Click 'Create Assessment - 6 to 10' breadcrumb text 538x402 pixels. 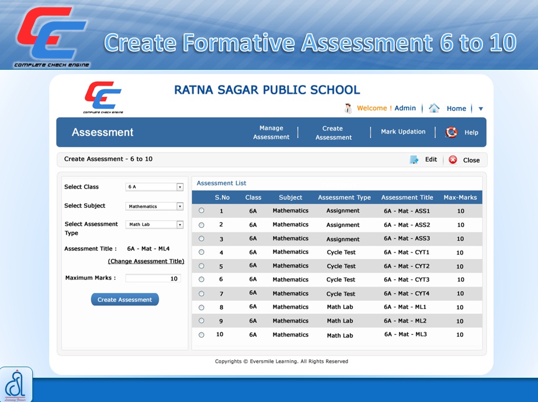click(x=108, y=159)
